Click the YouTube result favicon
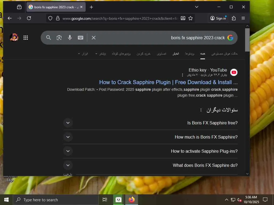Viewport: 274px width, 205px height. tap(234, 72)
